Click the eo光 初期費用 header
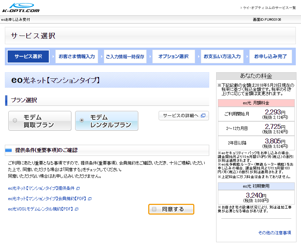This screenshot has width=301, height=246. pyautogui.click(x=256, y=186)
